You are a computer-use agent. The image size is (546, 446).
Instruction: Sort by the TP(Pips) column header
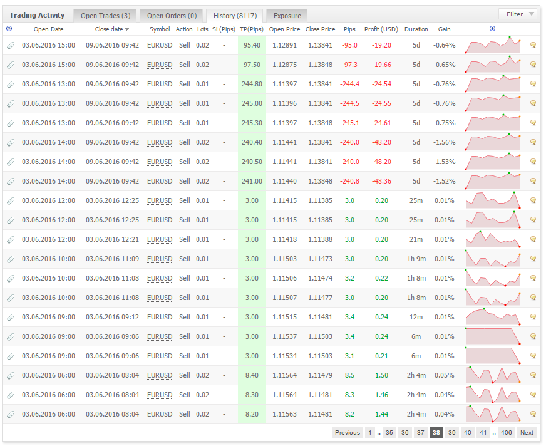pyautogui.click(x=252, y=29)
